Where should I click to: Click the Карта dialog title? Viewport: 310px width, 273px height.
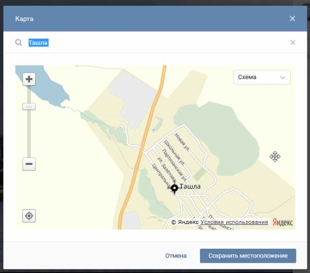(24, 19)
